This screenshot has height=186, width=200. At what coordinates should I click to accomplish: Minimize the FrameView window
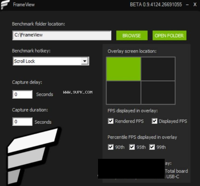pyautogui.click(x=187, y=5)
